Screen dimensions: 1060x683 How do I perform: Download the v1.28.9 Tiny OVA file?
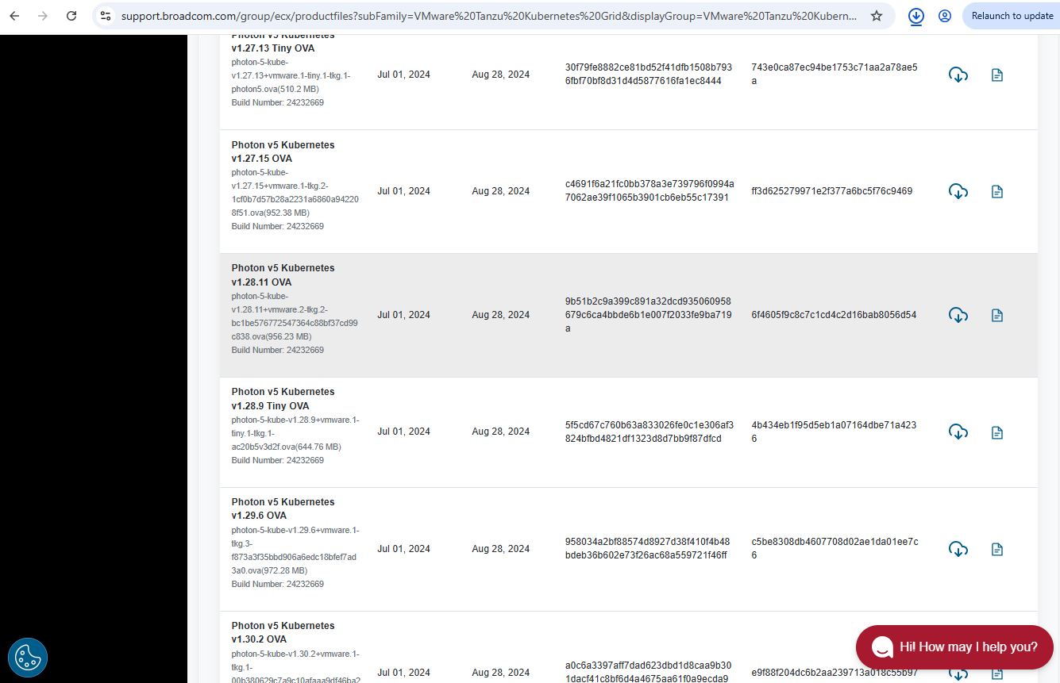(958, 432)
